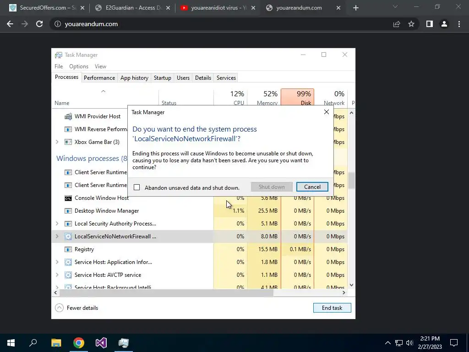This screenshot has width=469, height=352.
Task: Click Service Host: AVCTP service gear icon
Action: tap(68, 275)
